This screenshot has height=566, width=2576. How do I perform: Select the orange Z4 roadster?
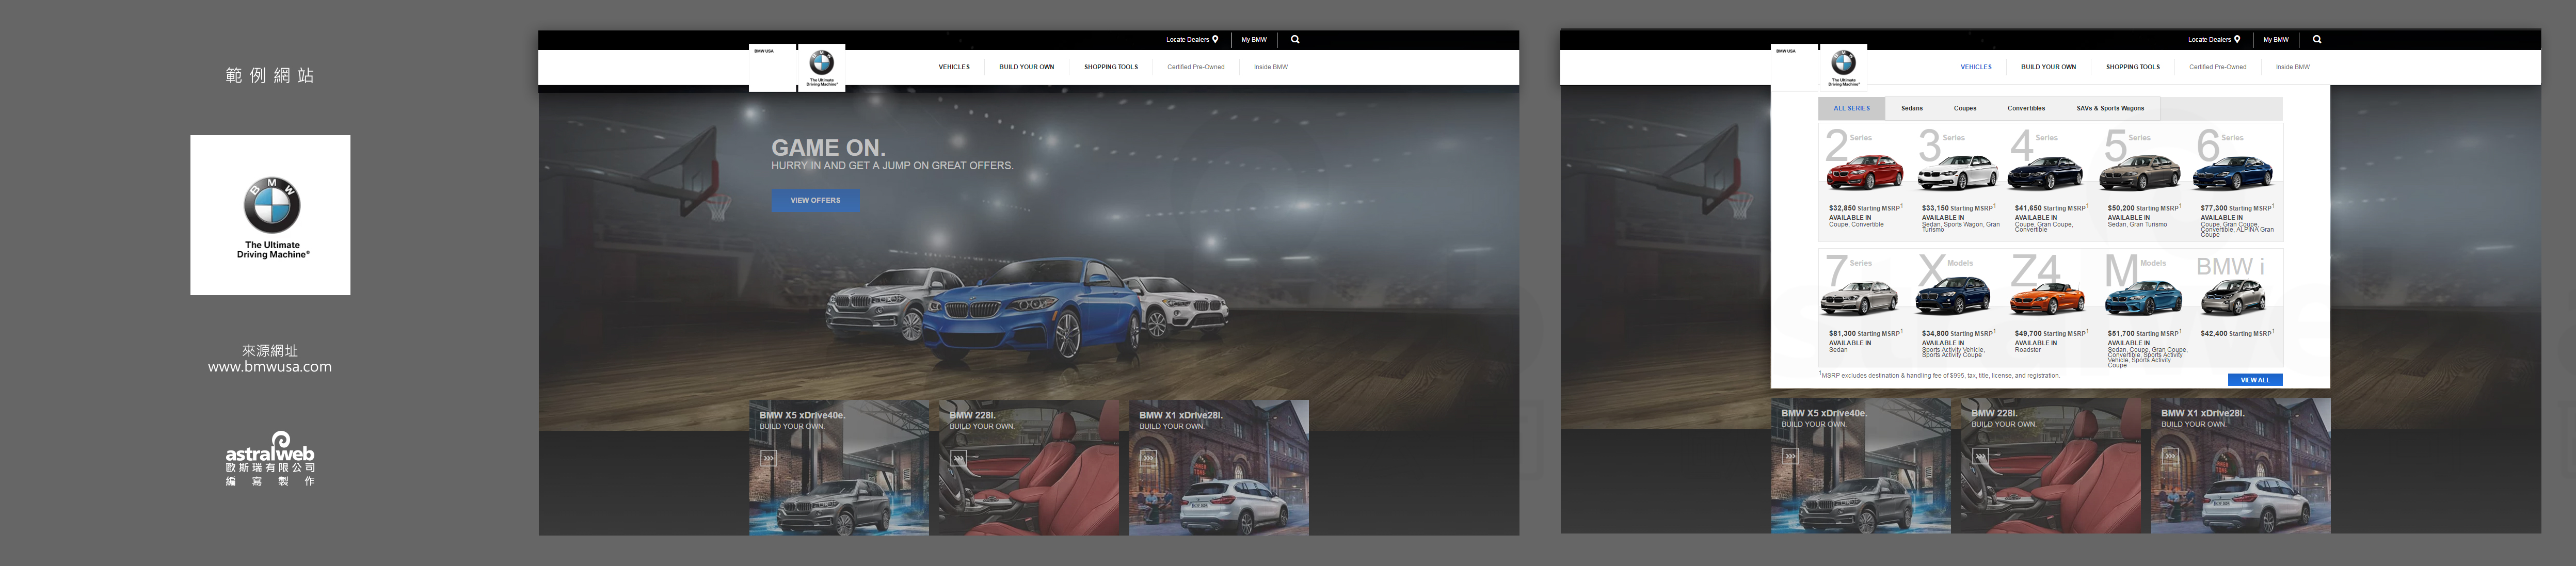pos(2047,299)
